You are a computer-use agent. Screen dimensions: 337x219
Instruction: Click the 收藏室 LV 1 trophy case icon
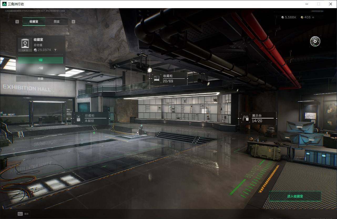coord(25,44)
